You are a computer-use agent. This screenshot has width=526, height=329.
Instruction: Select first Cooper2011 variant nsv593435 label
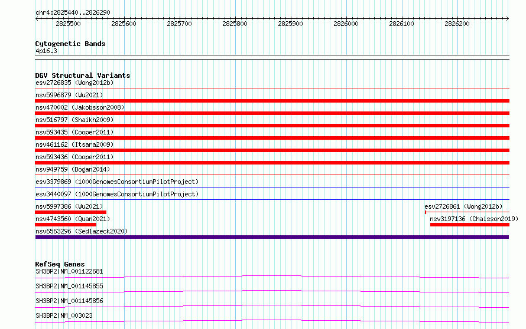(74, 132)
